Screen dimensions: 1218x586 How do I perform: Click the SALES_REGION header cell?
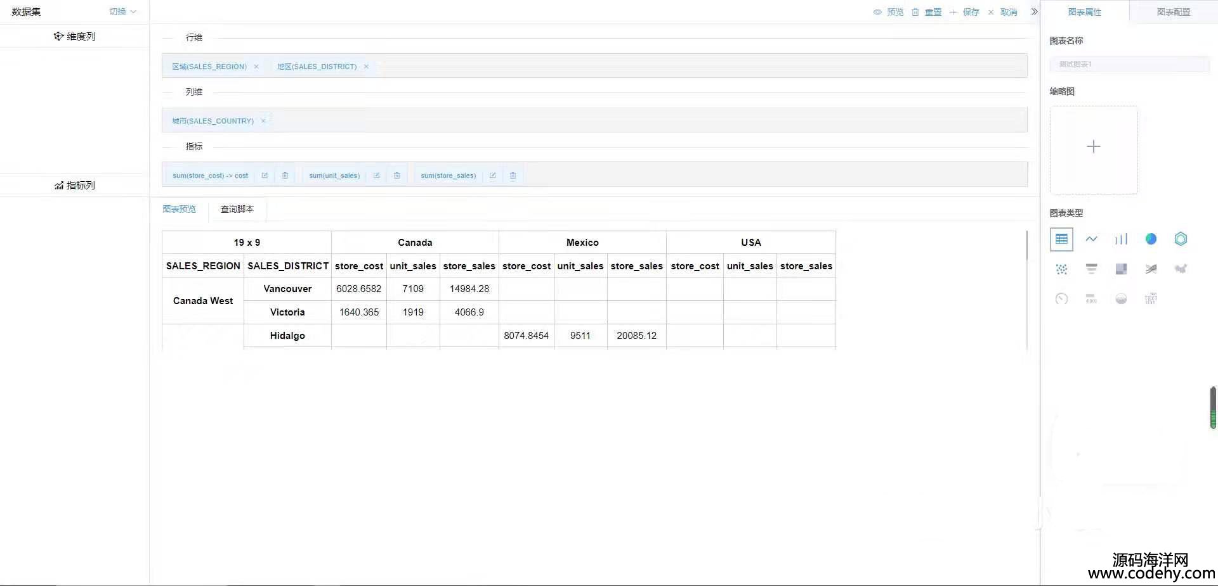coord(203,266)
